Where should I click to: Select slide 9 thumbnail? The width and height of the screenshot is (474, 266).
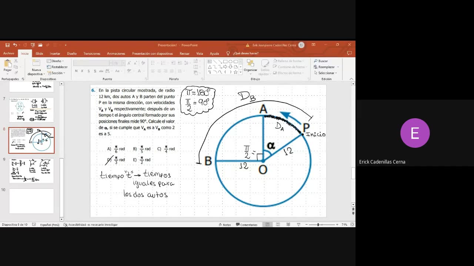point(31,170)
